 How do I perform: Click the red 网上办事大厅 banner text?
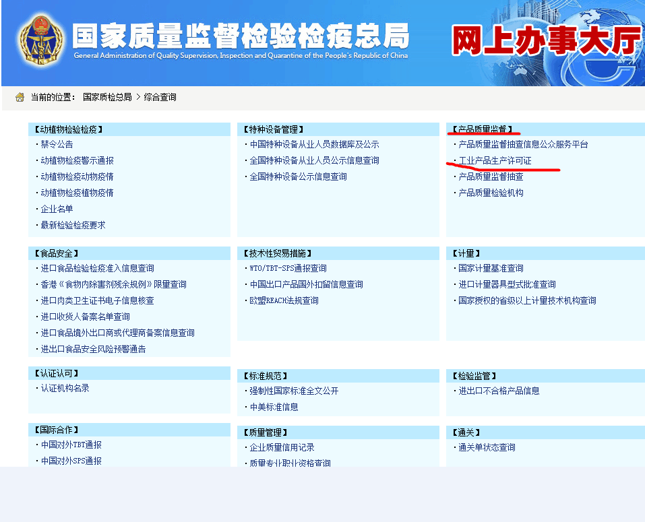(547, 40)
